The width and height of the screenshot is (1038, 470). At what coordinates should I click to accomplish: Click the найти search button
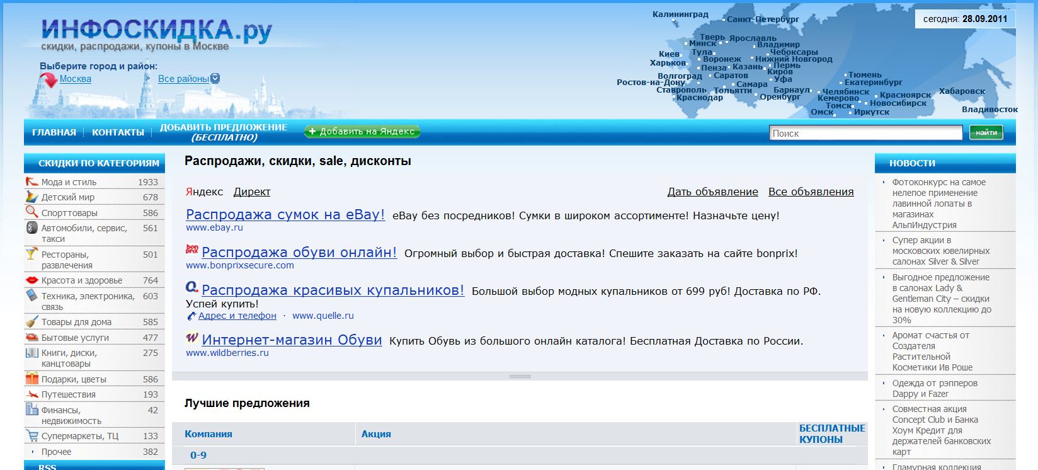click(x=986, y=132)
